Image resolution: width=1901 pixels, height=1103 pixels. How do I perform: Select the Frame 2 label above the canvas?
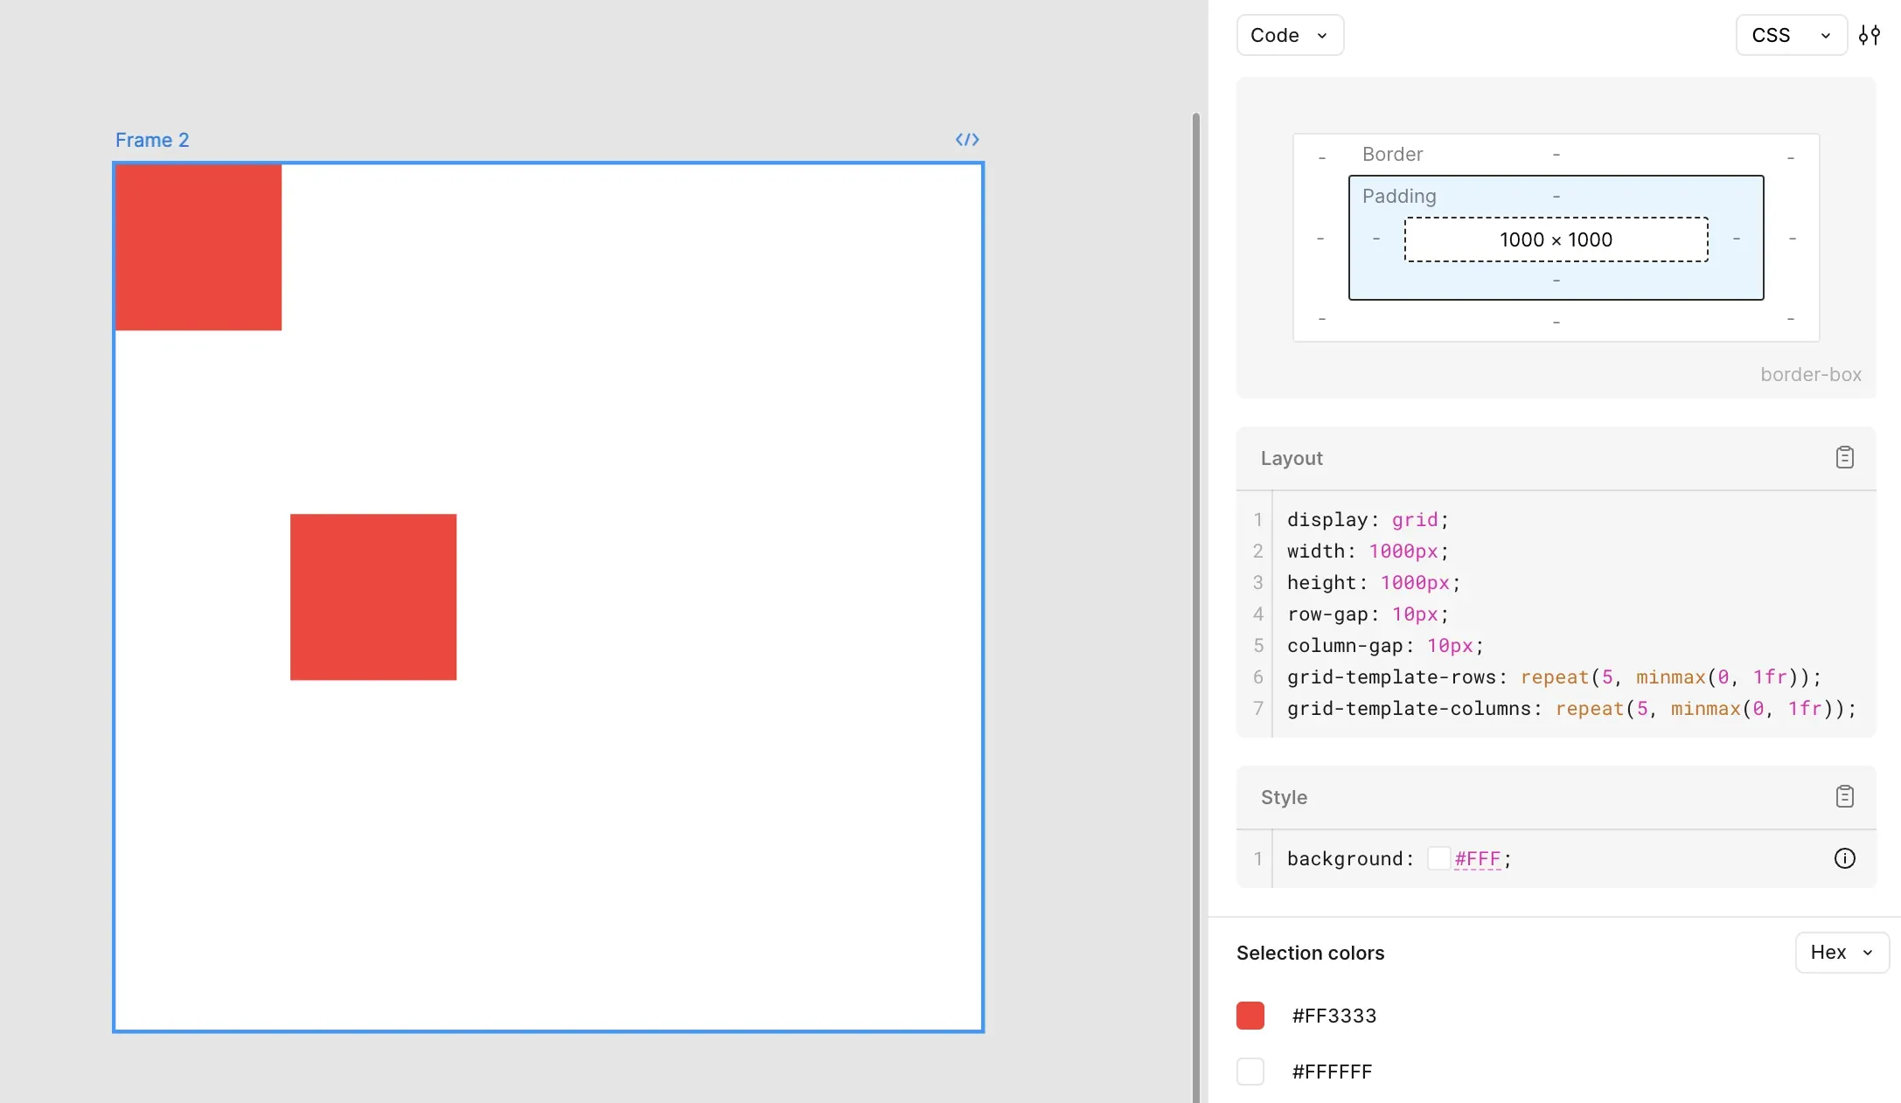(x=151, y=140)
